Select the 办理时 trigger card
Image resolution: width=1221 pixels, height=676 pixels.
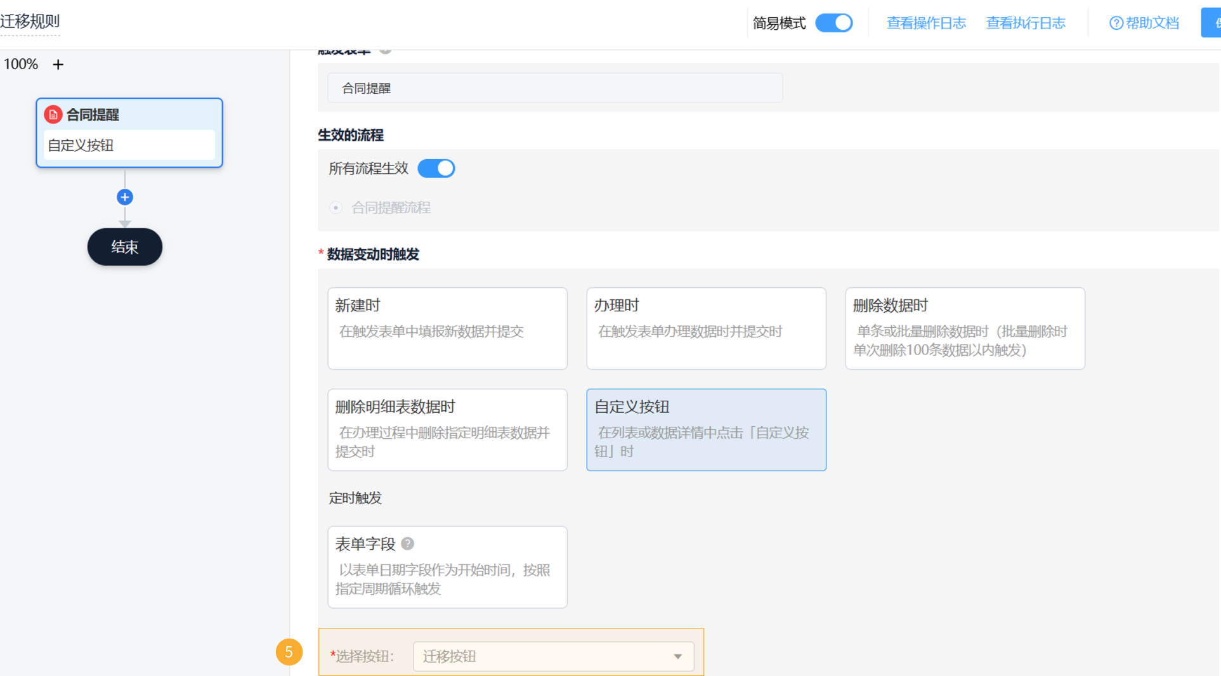706,328
